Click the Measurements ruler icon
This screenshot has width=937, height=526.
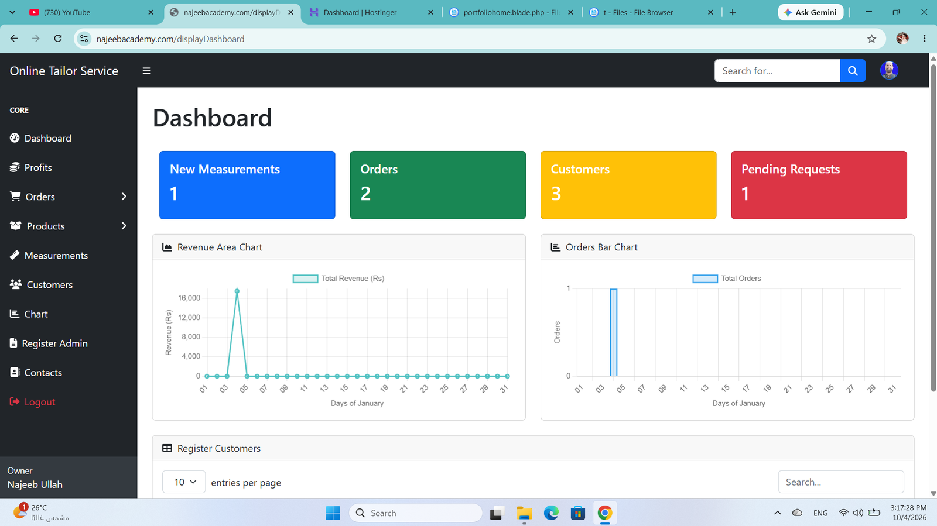coord(15,255)
